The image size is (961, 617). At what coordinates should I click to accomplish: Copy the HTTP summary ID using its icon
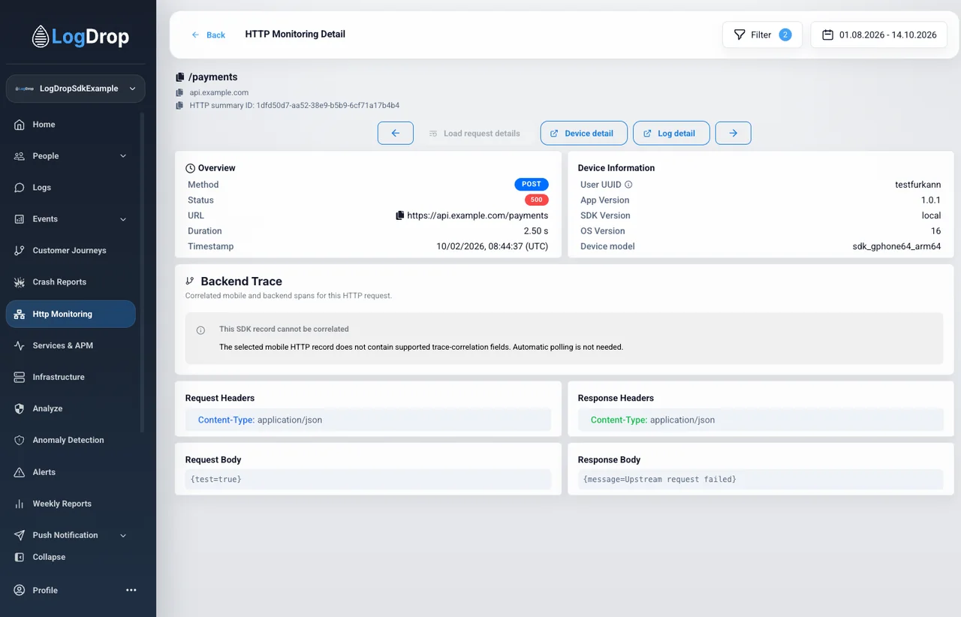(x=179, y=106)
